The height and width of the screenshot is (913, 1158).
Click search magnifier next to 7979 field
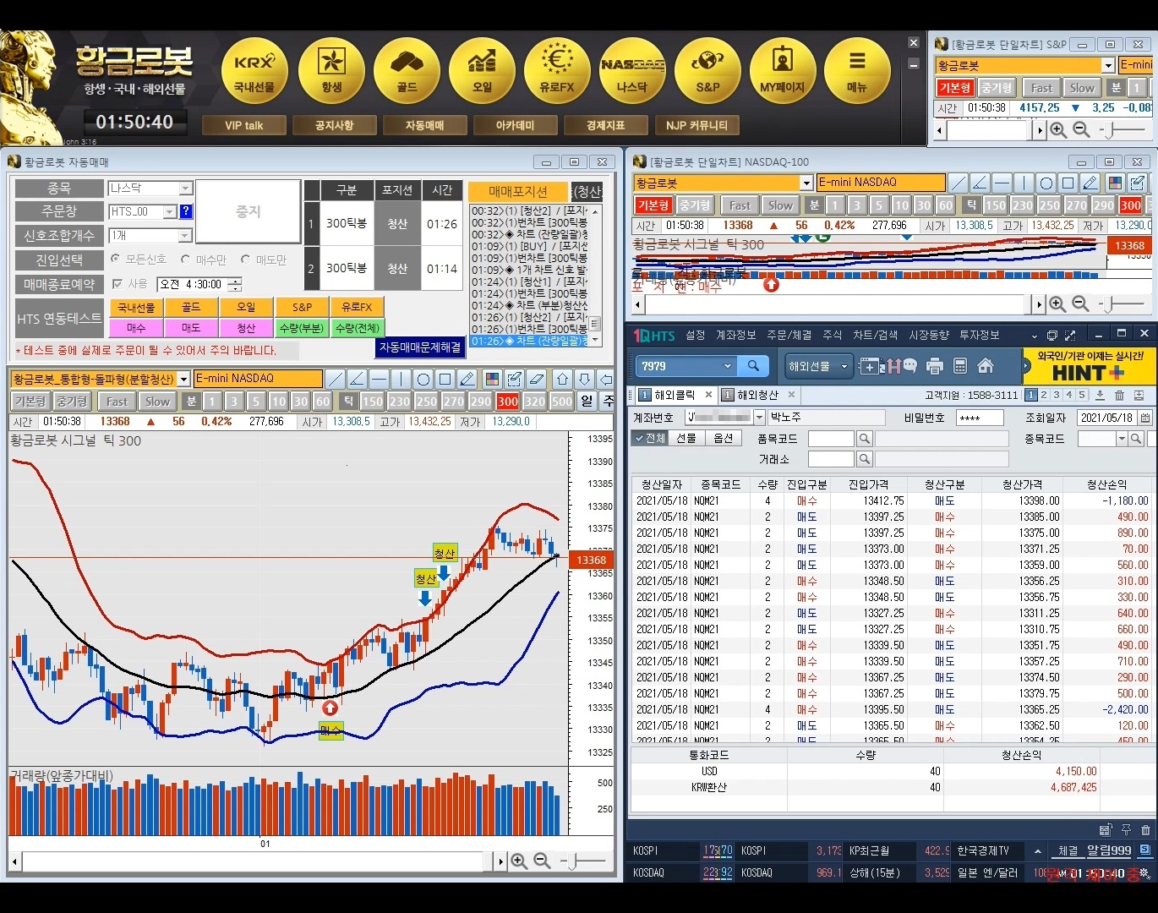click(752, 366)
